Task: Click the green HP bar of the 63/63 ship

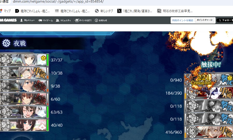Action: [x=48, y=112]
